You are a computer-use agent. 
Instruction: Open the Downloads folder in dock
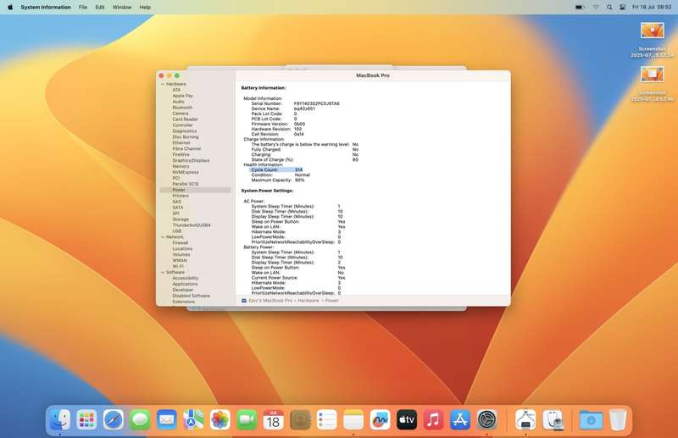[591, 419]
